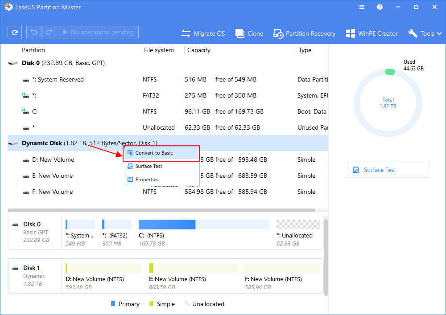This screenshot has width=446, height=315.
Task: Open Properties from context menu
Action: point(162,180)
